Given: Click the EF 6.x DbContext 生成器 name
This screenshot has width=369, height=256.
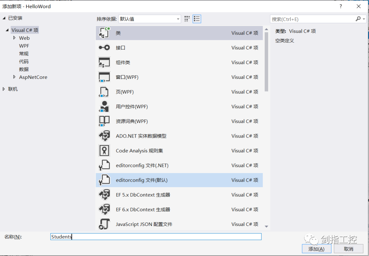Looking at the screenshot, I should (x=143, y=210).
